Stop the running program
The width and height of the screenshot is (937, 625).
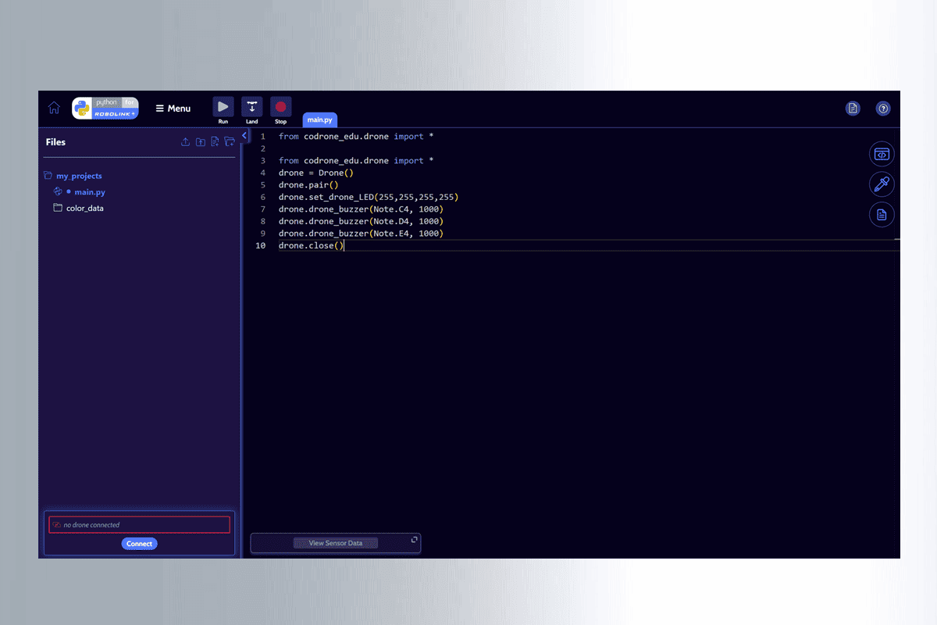(280, 108)
